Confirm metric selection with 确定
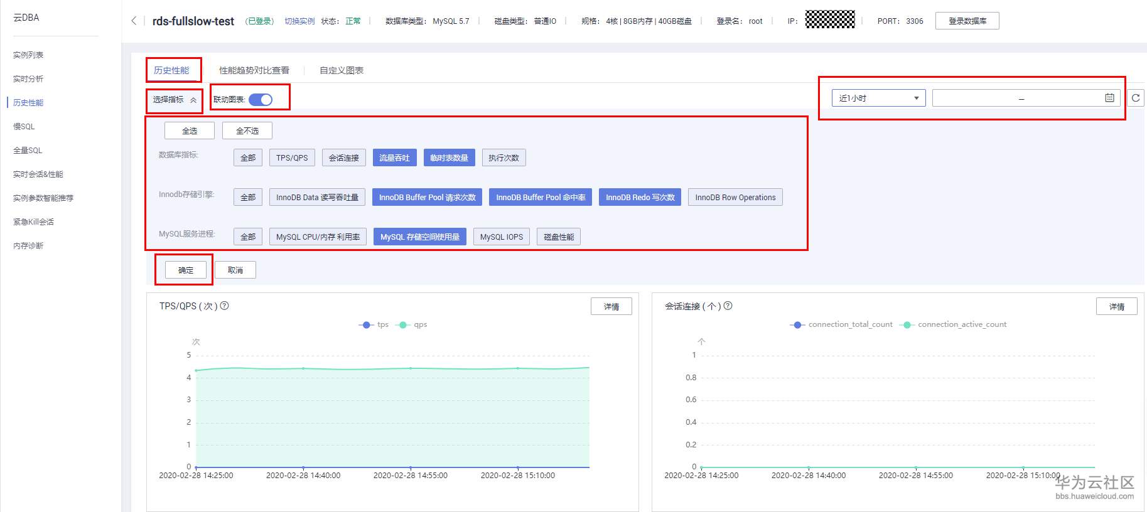The height and width of the screenshot is (512, 1147). pyautogui.click(x=186, y=270)
